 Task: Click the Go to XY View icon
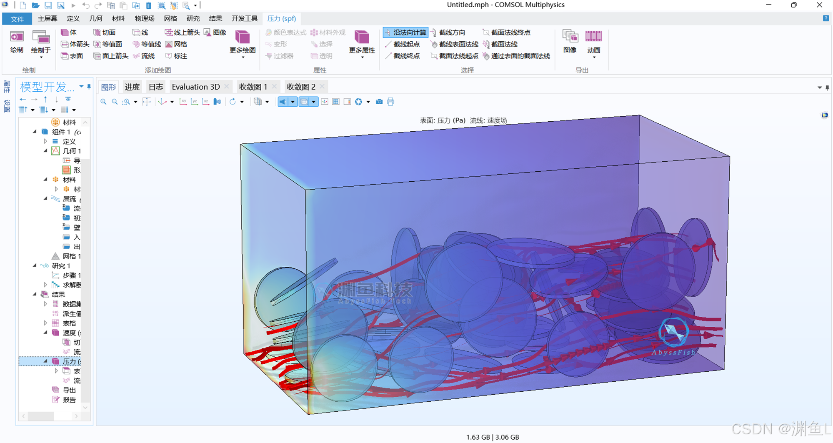(183, 102)
